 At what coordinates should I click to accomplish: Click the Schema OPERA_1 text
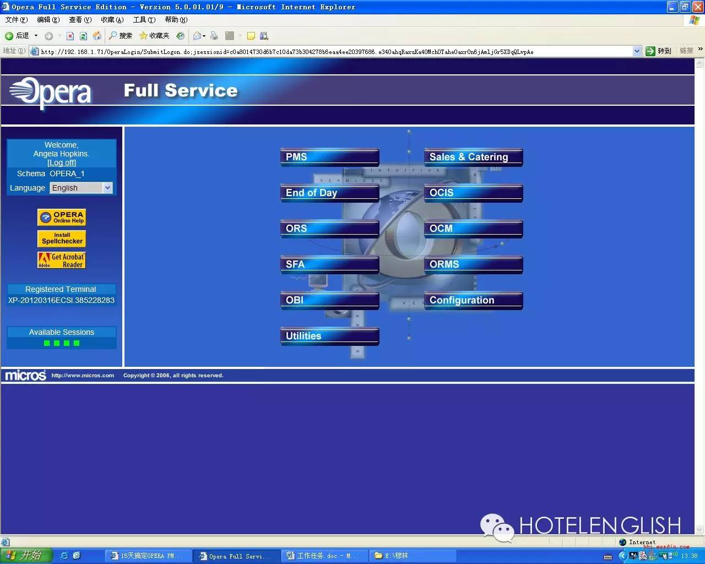coord(51,173)
